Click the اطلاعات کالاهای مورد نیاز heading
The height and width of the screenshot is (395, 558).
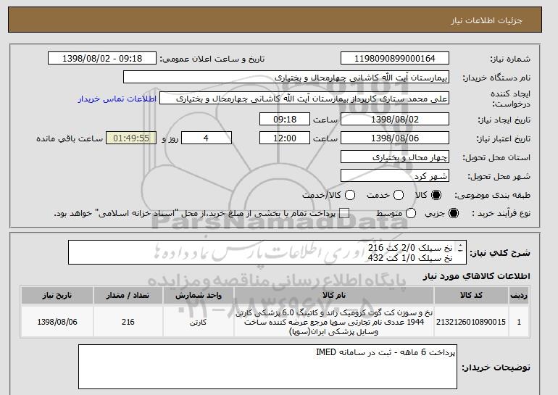476,276
